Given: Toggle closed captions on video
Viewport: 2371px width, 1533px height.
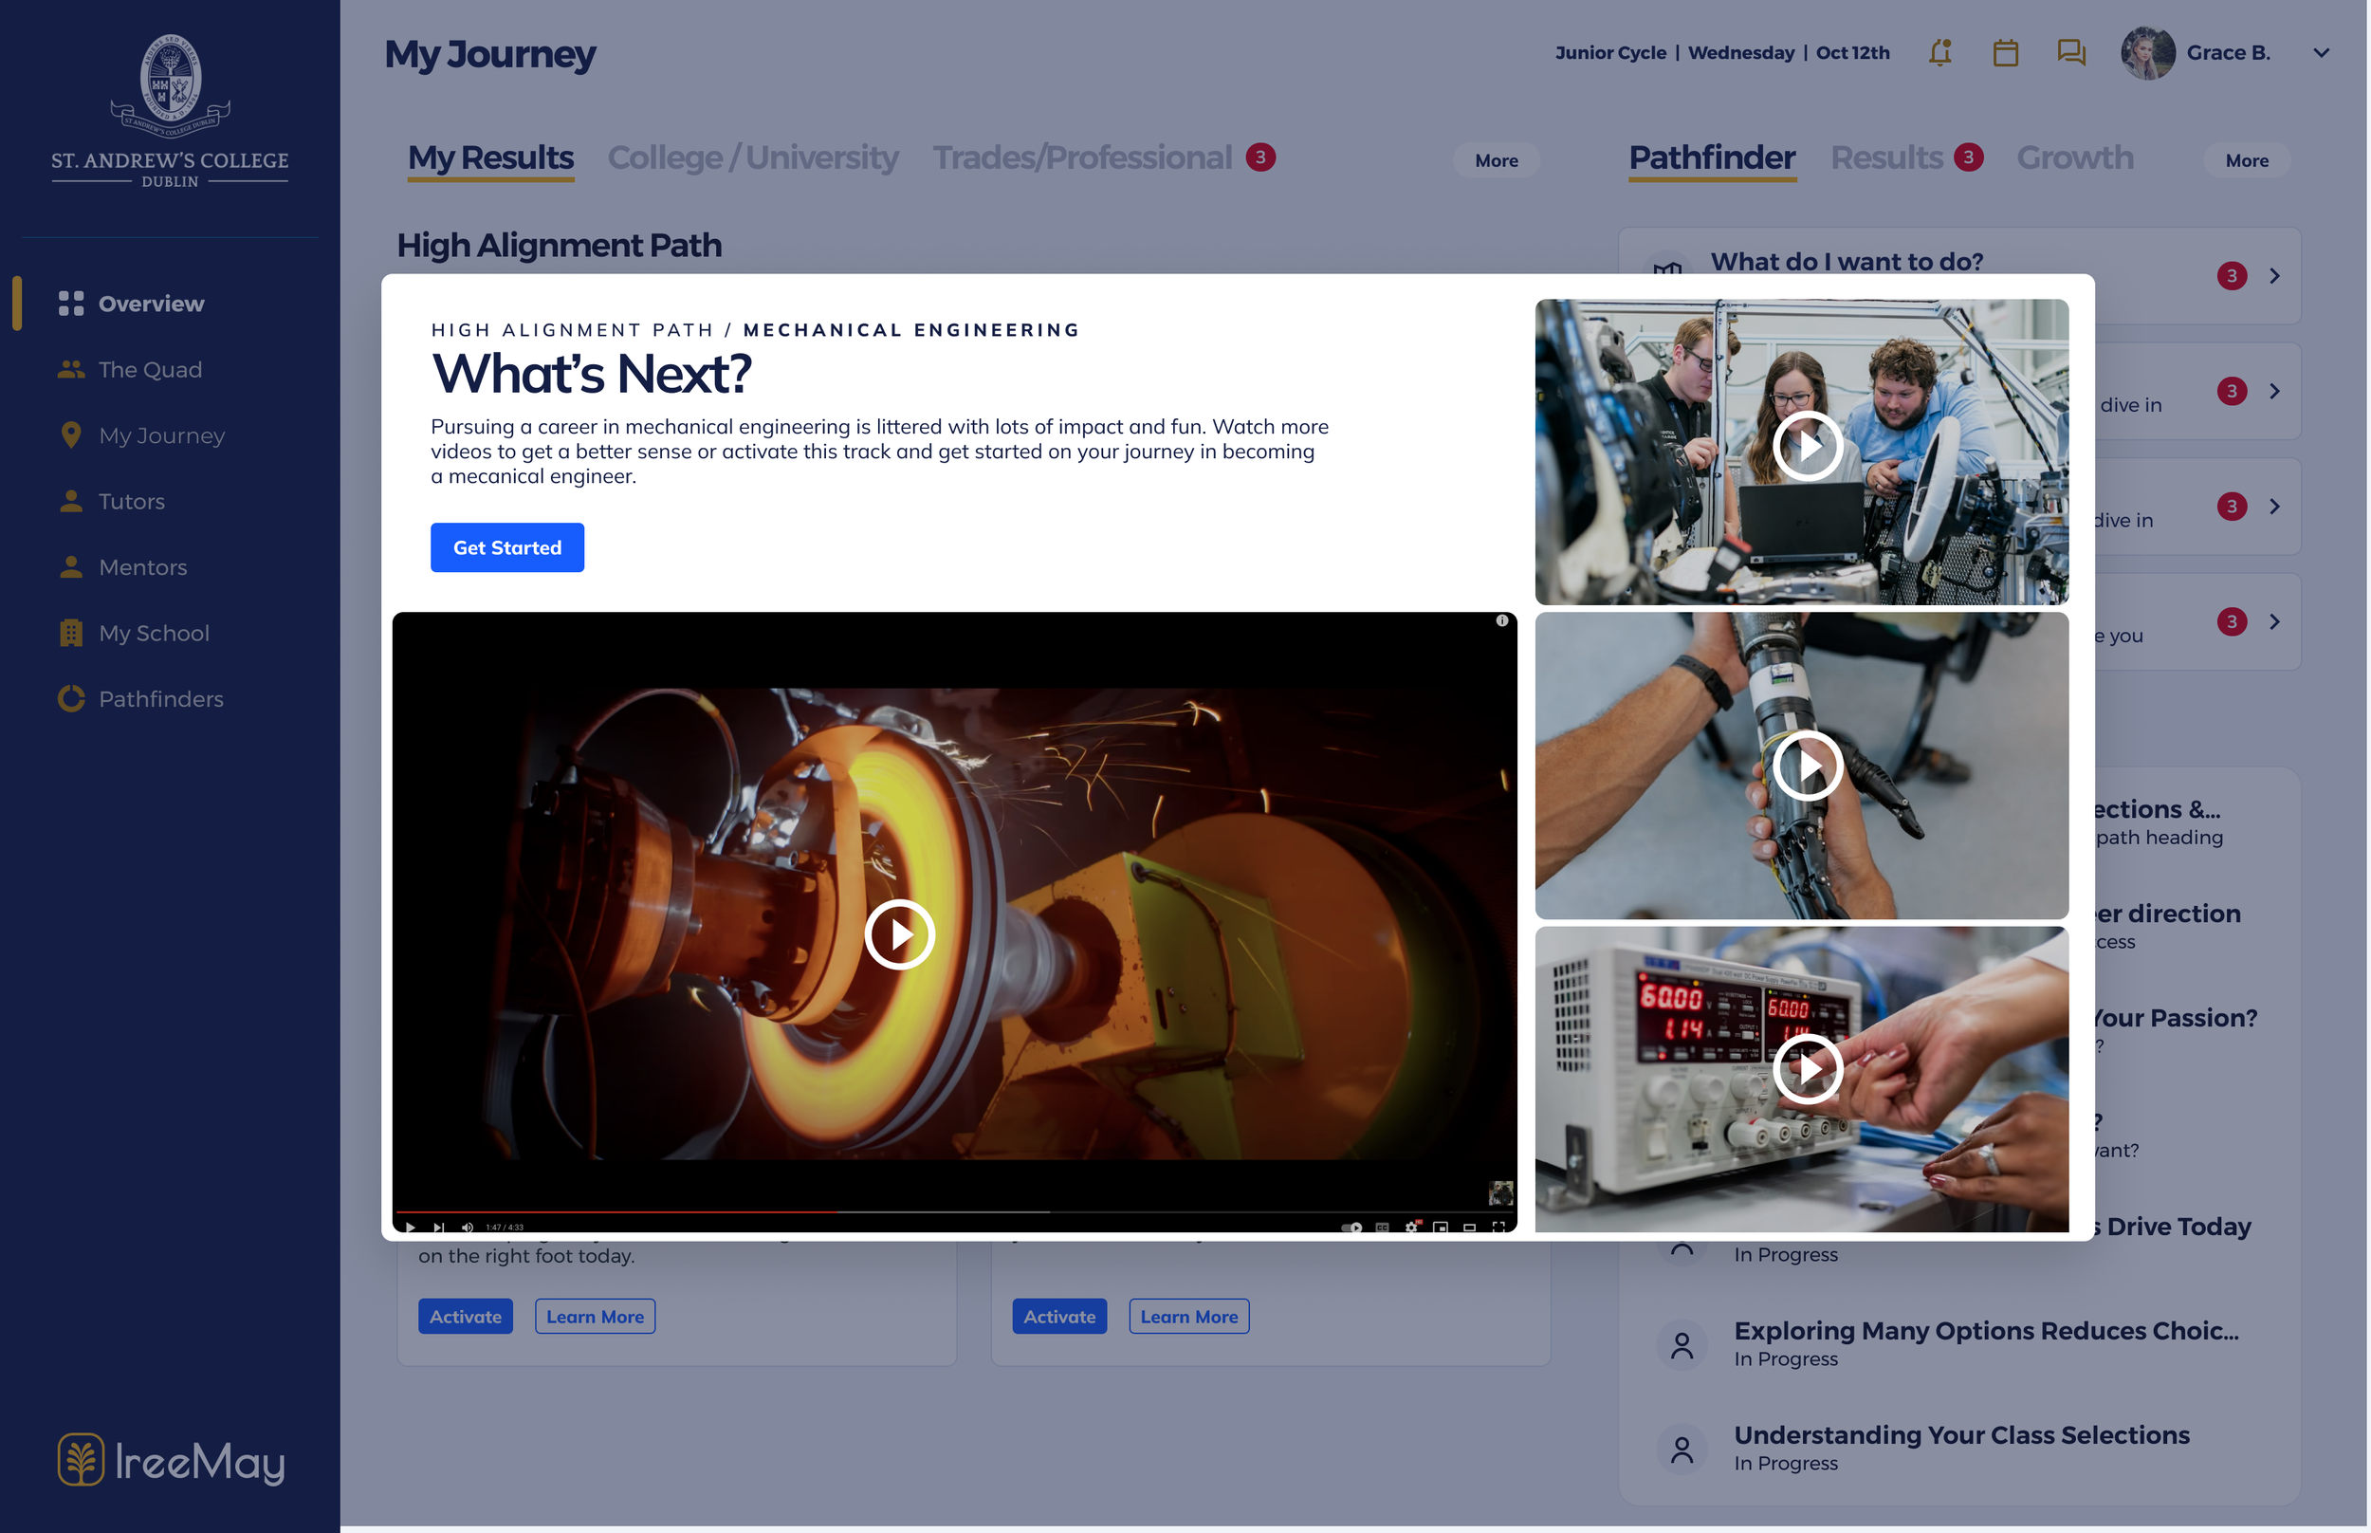Looking at the screenshot, I should tap(1381, 1227).
